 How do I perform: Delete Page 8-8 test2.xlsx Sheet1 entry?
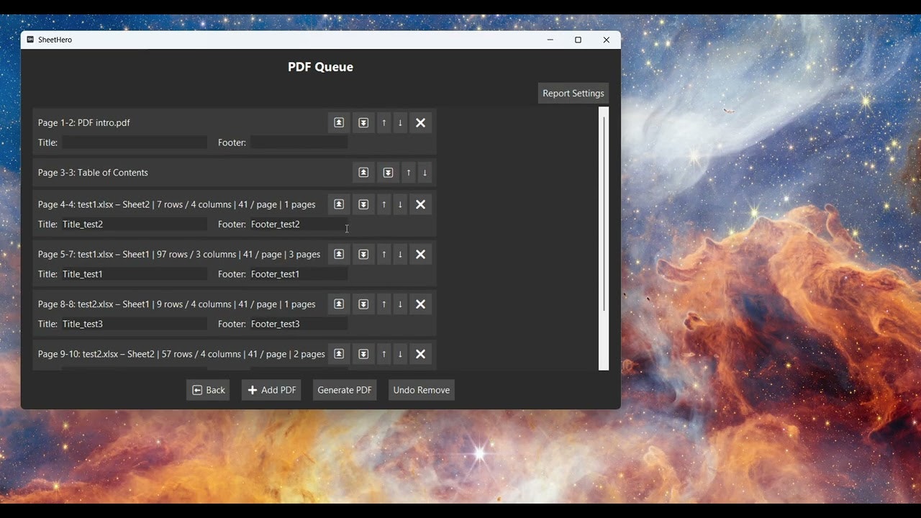click(x=421, y=304)
